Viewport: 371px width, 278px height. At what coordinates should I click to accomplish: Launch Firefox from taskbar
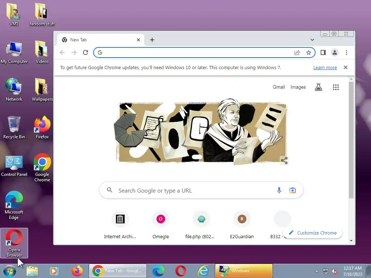point(77,271)
